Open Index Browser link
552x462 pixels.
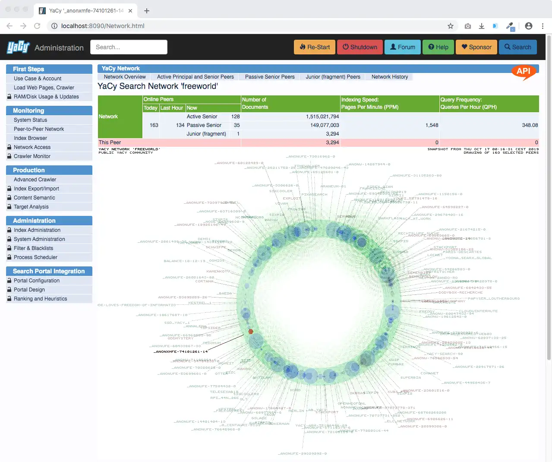30,138
